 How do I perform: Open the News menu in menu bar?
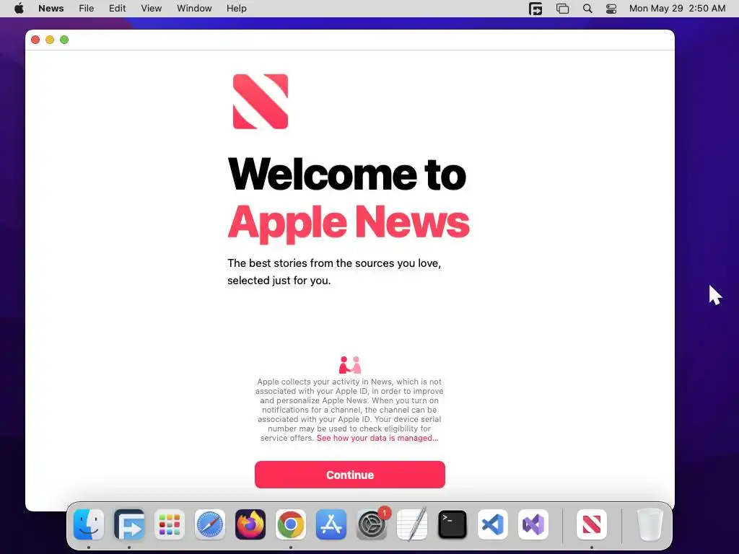point(51,9)
